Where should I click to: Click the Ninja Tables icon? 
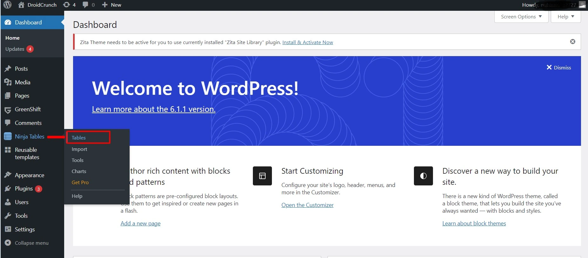coord(8,137)
